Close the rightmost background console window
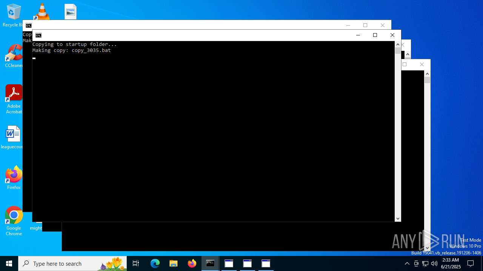Screen dimensions: 483x271 coord(422,64)
